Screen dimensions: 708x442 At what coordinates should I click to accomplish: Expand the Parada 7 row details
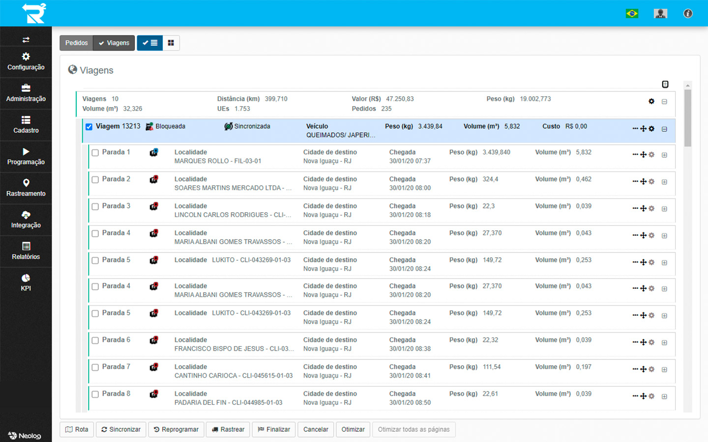click(x=664, y=370)
